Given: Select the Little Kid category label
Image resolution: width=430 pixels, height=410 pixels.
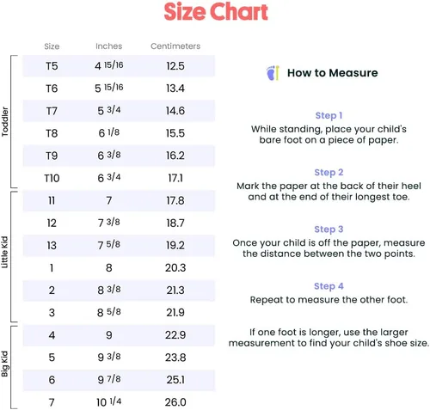Looking at the screenshot, I should [4, 252].
